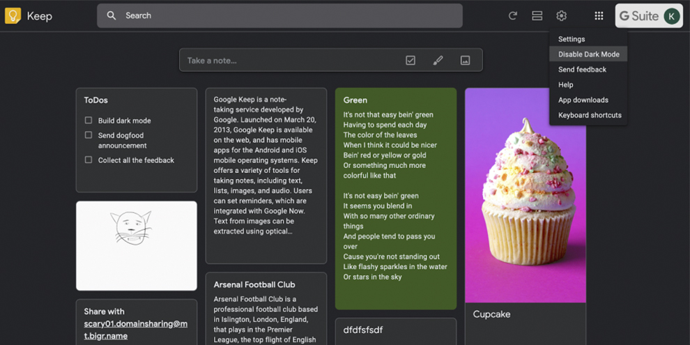Check Collect all the feedback item
This screenshot has height=345, width=690.
point(89,160)
